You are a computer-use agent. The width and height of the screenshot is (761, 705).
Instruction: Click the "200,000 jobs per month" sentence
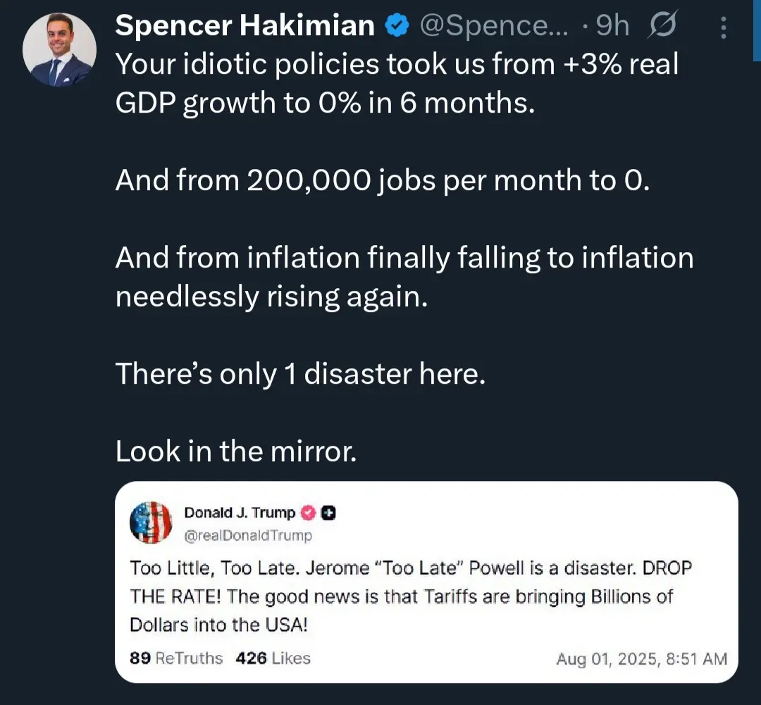click(381, 181)
